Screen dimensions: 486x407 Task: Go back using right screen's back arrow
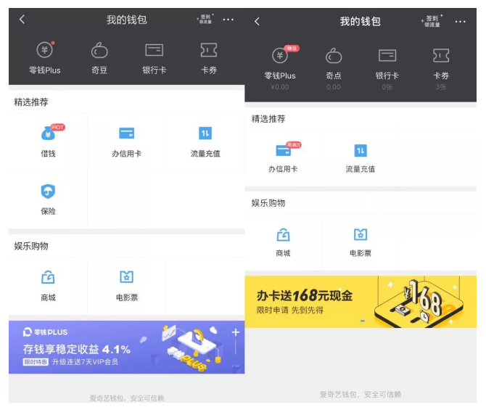pyautogui.click(x=257, y=22)
